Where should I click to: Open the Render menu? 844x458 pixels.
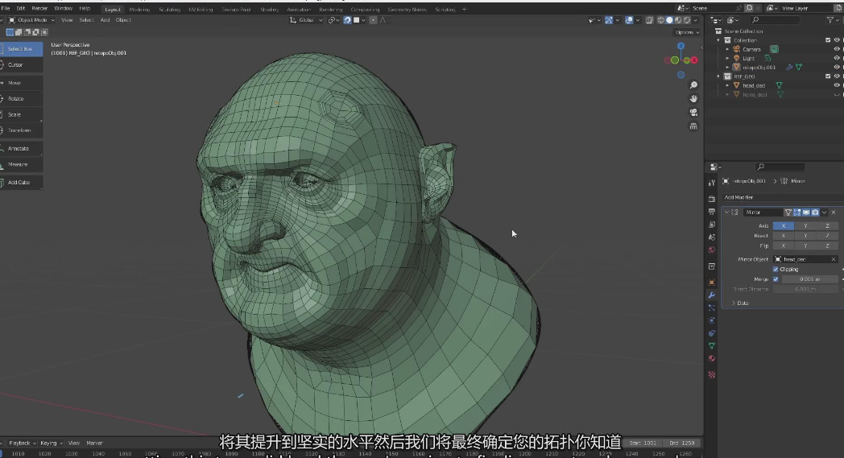tap(39, 8)
